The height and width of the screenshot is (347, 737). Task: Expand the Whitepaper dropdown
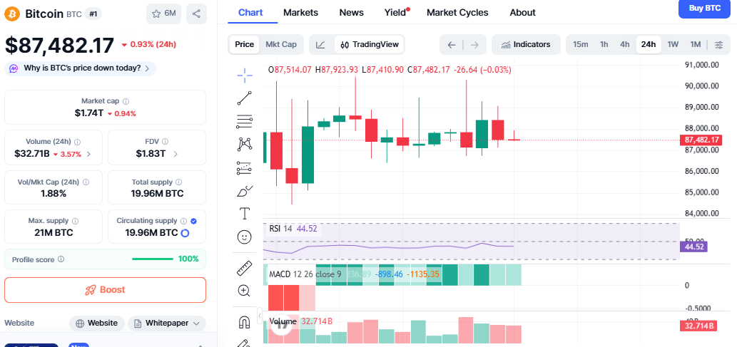click(166, 323)
